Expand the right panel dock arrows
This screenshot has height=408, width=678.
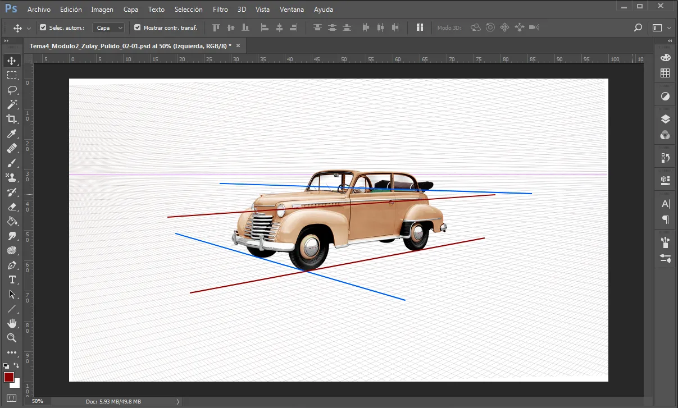click(x=669, y=42)
